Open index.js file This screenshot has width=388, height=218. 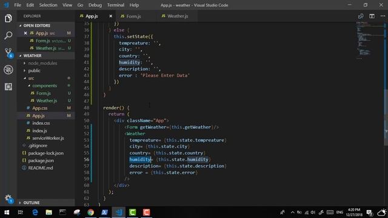39,131
